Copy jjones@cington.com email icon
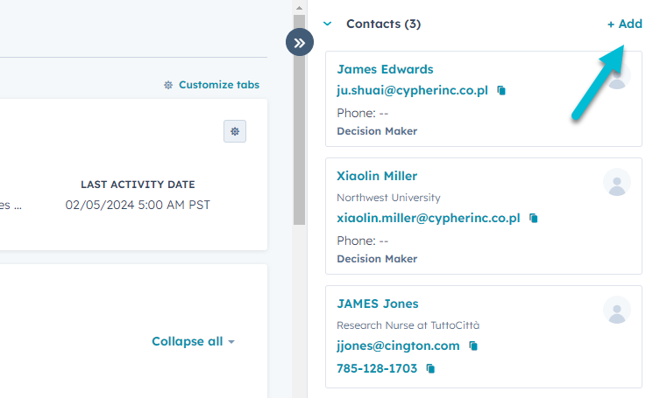The image size is (660, 398). pos(472,346)
